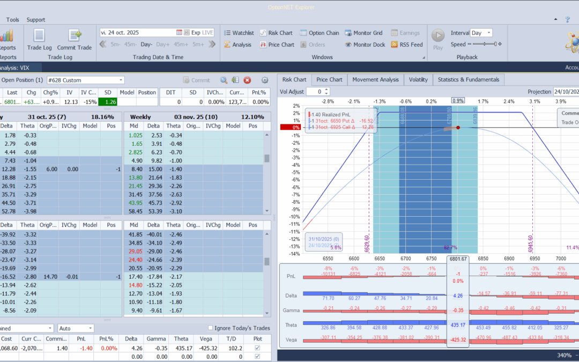This screenshot has height=362, width=579.
Task: Open the RSS Feed window
Action: pos(406,45)
